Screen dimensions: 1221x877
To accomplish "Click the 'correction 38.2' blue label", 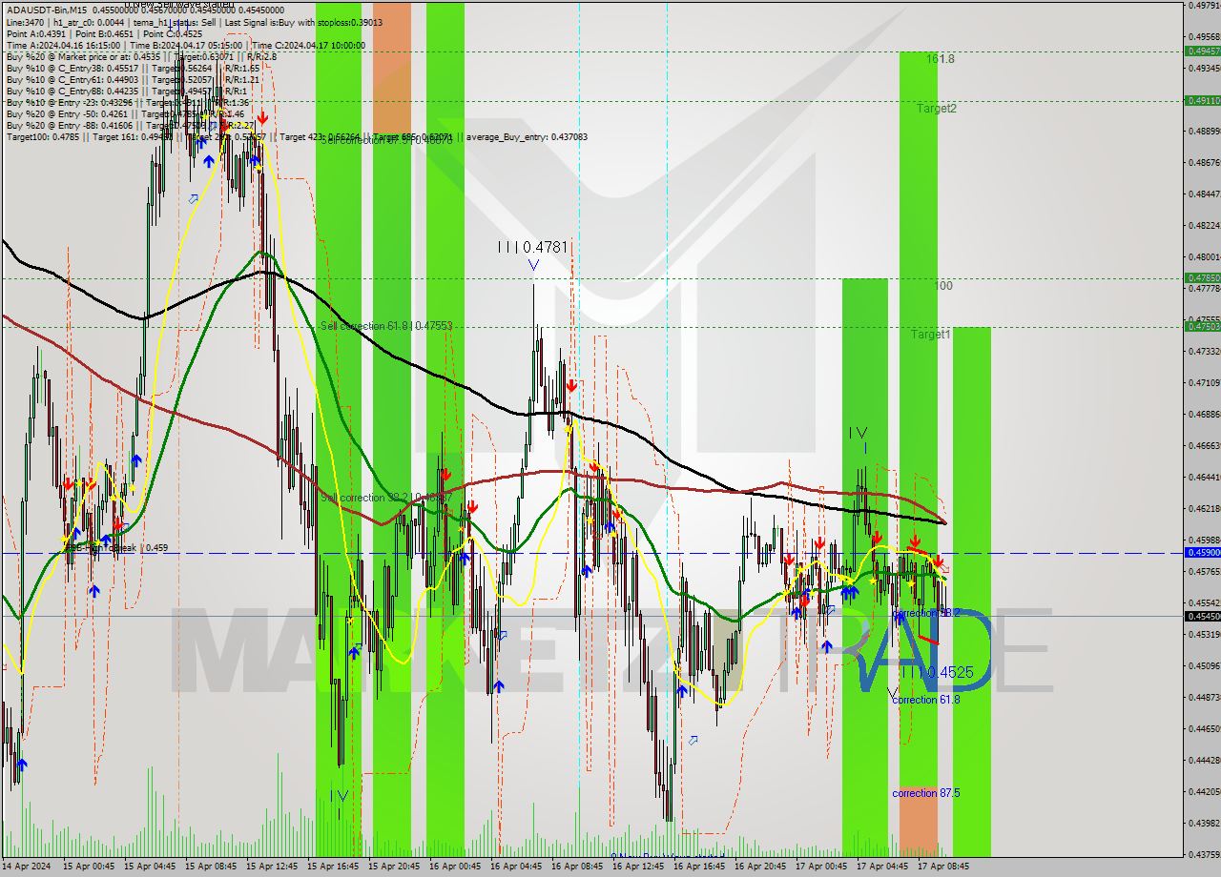I will tap(926, 613).
